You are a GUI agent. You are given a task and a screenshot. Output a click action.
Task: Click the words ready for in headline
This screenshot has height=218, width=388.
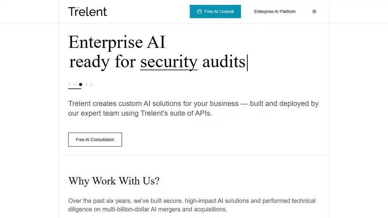pyautogui.click(x=102, y=62)
